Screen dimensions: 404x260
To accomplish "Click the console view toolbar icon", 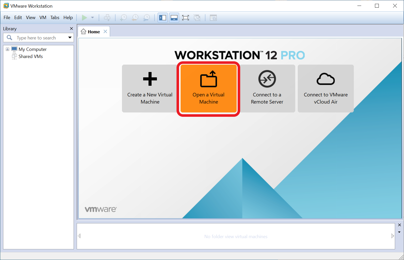I will [213, 18].
